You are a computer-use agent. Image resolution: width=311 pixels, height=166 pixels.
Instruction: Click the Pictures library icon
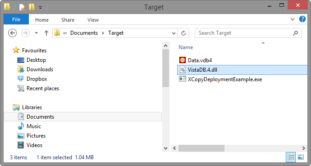coord(21,136)
